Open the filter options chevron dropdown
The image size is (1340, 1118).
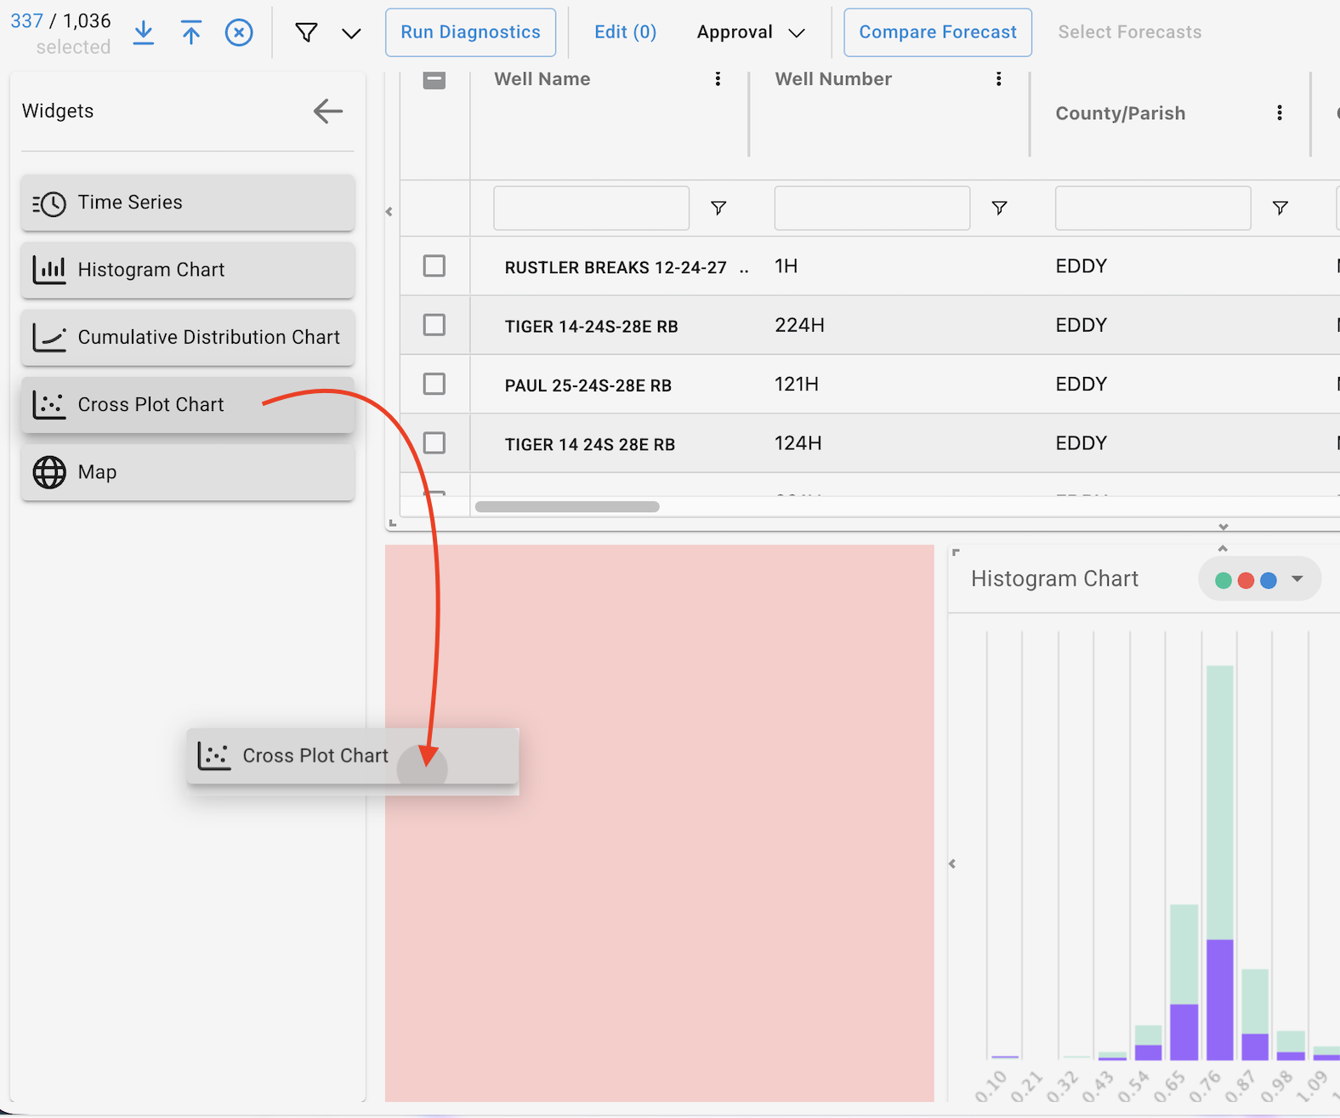pos(351,33)
